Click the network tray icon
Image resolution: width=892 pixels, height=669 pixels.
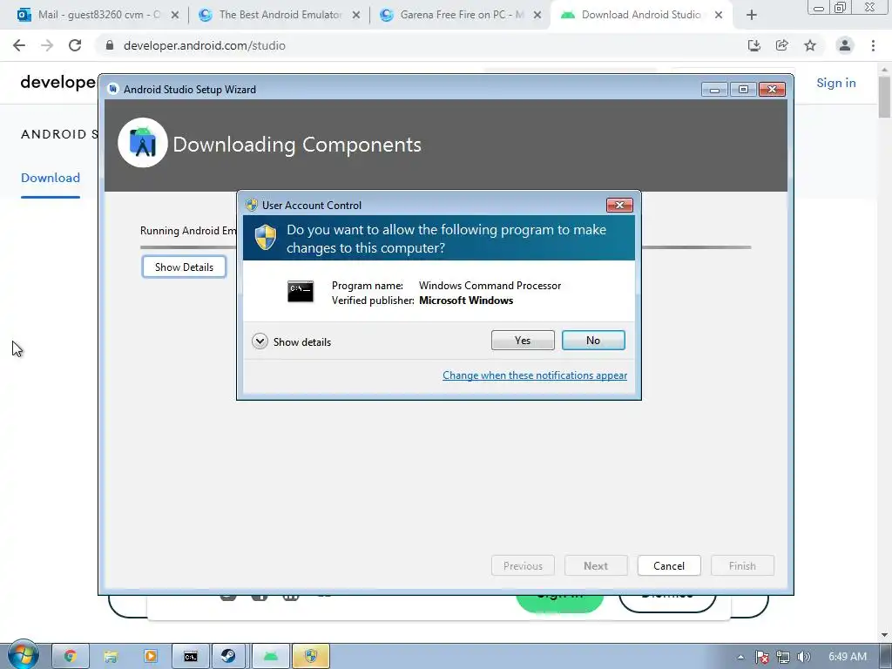point(783,657)
